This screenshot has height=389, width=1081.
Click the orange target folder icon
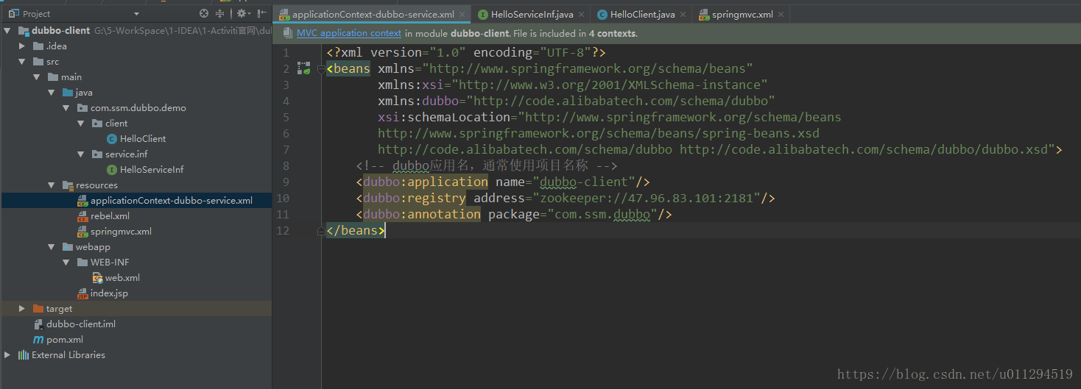[38, 309]
